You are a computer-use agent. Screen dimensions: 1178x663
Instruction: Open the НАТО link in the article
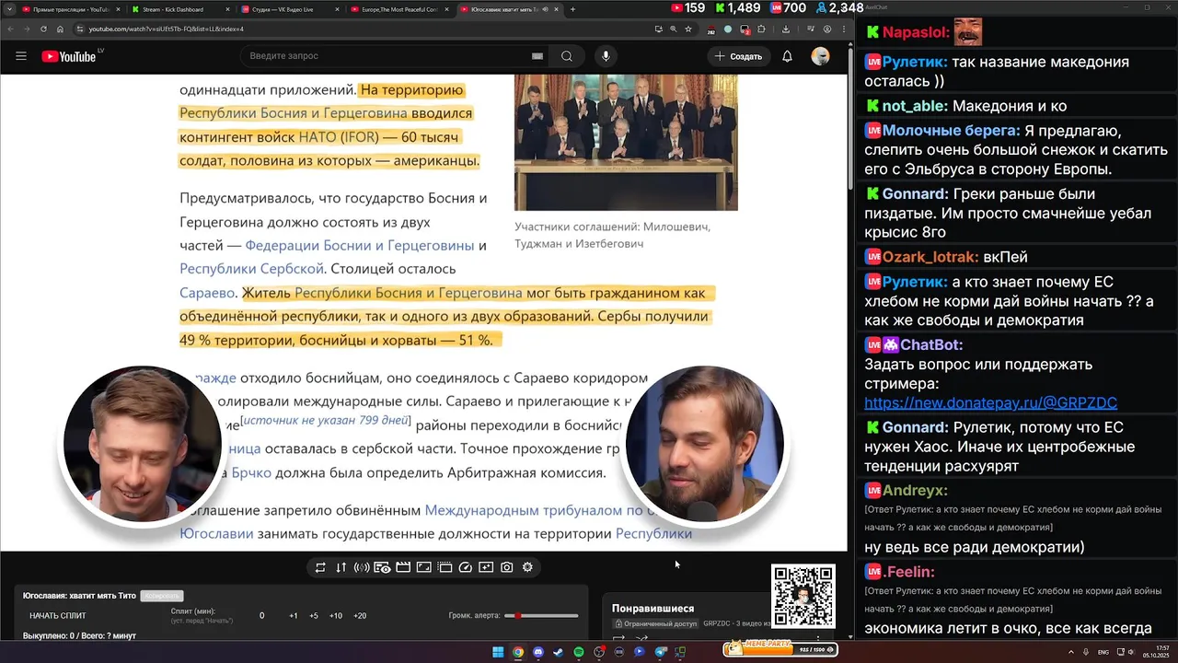318,137
